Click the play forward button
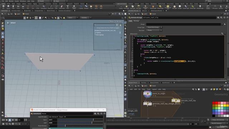 (x=13, y=120)
